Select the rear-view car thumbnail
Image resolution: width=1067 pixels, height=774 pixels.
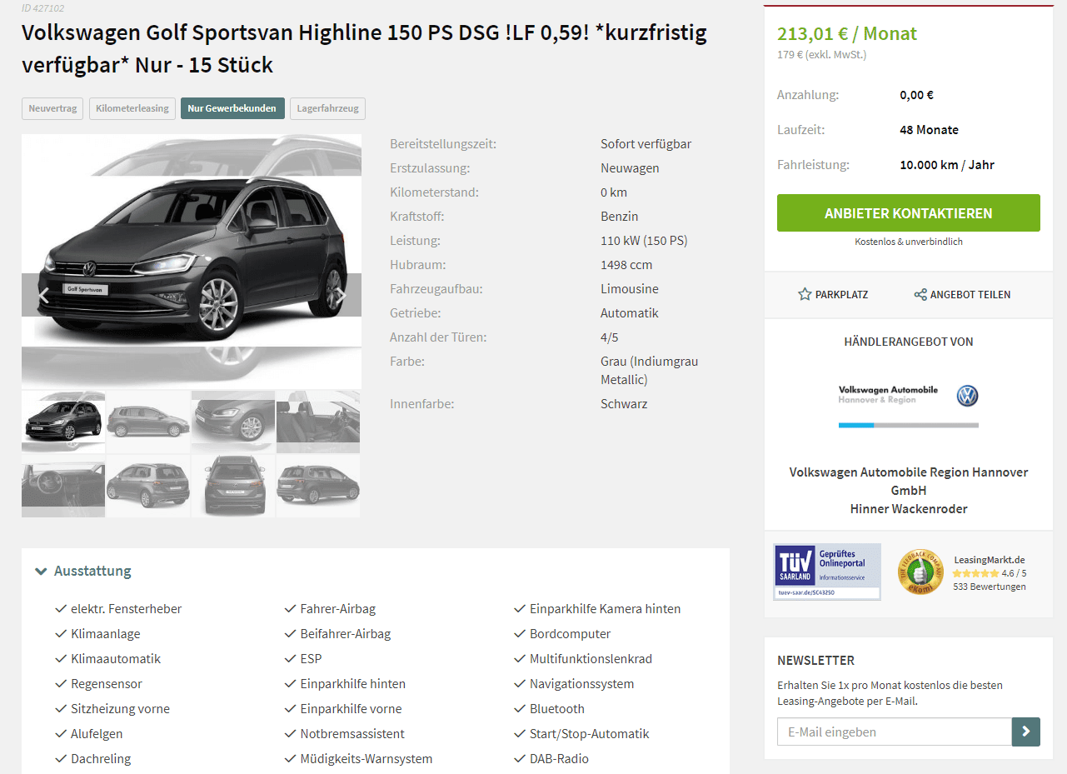coord(233,486)
